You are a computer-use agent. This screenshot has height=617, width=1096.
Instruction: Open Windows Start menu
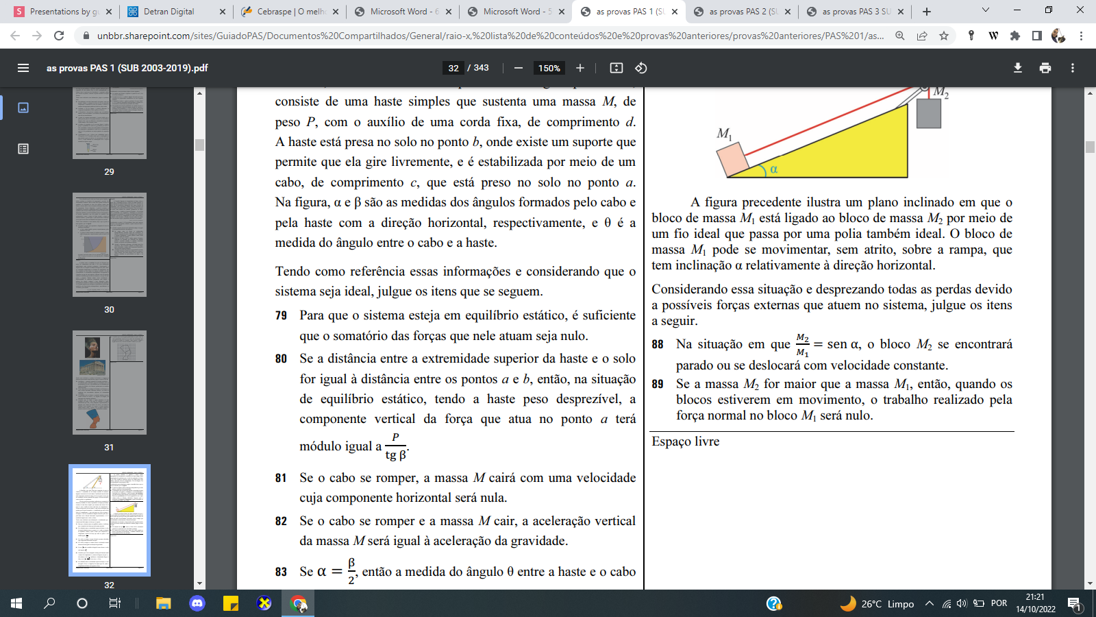(x=16, y=603)
